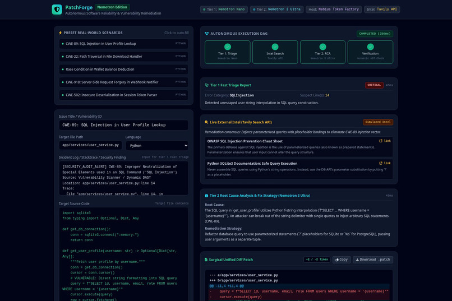The height and width of the screenshot is (301, 452).
Task: Click the 'Input for Tier 1 Fast Triage' hint
Action: coord(165,158)
